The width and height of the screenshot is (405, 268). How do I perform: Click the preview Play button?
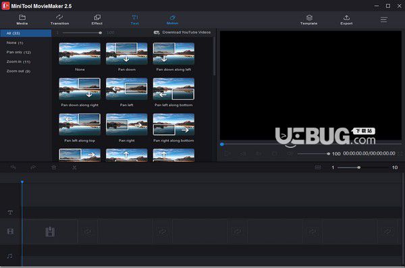227,153
